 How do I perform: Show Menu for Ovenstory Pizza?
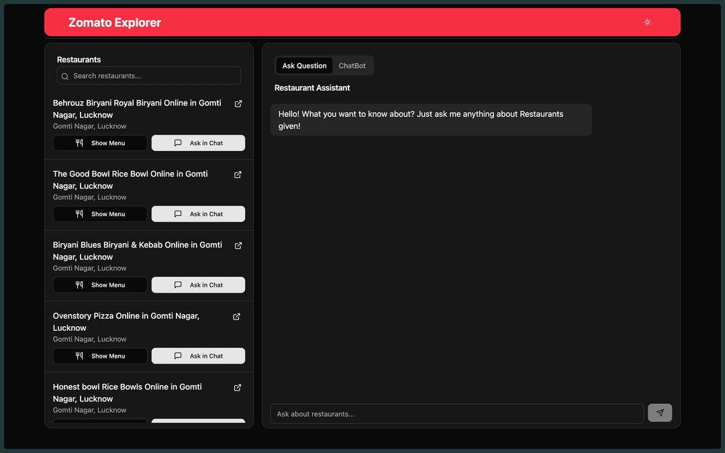100,356
